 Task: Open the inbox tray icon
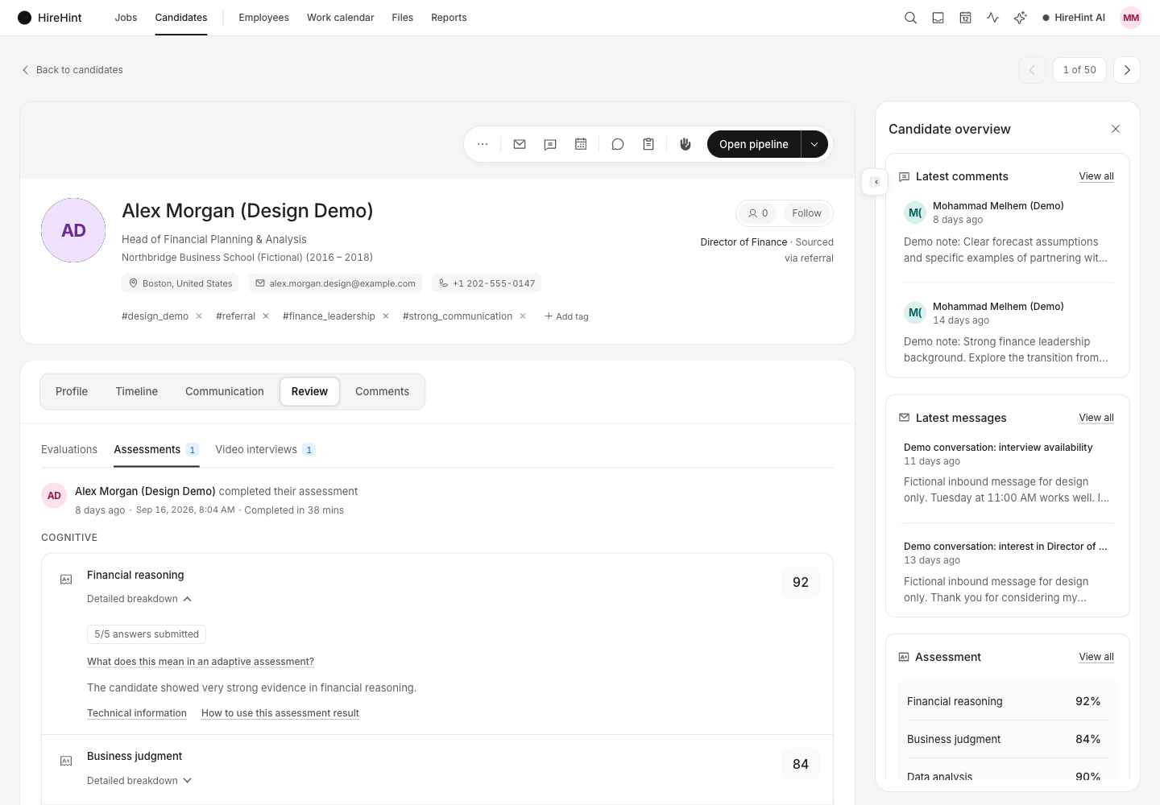pyautogui.click(x=938, y=18)
